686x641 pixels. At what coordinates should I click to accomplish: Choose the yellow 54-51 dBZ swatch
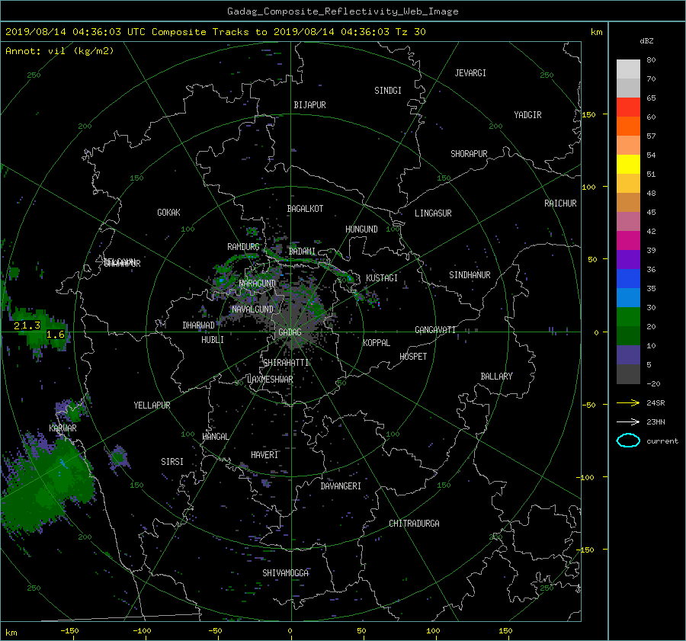(x=628, y=165)
